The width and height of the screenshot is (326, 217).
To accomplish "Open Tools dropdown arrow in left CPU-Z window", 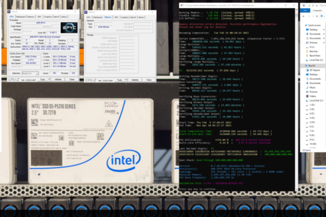I will pos(49,80).
